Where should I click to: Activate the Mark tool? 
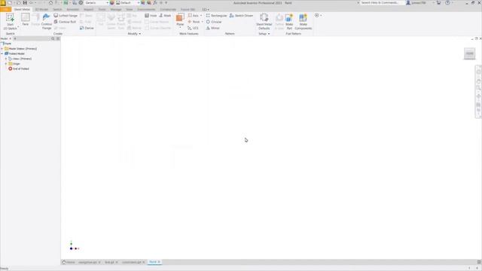click(165, 15)
